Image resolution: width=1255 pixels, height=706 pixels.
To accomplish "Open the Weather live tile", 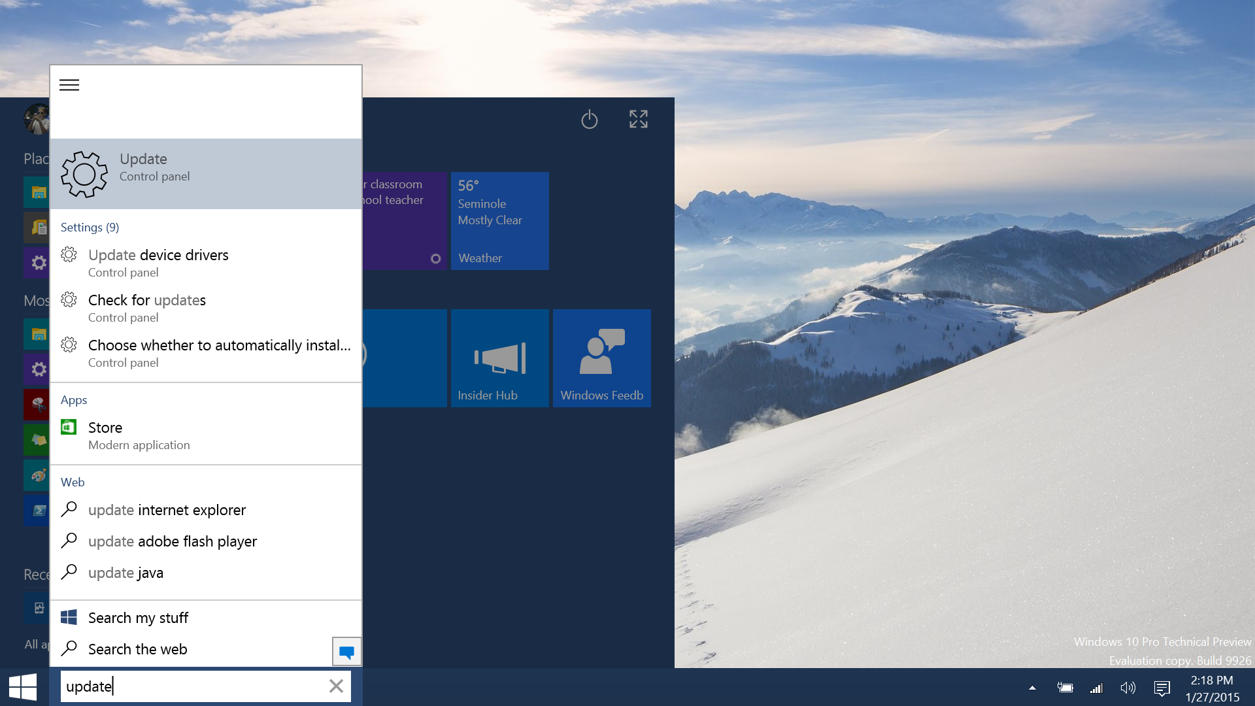I will click(500, 221).
